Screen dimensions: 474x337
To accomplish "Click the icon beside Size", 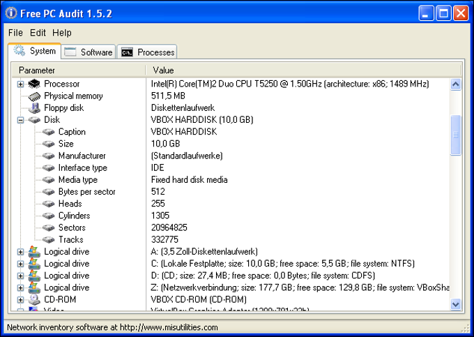I will tap(48, 144).
